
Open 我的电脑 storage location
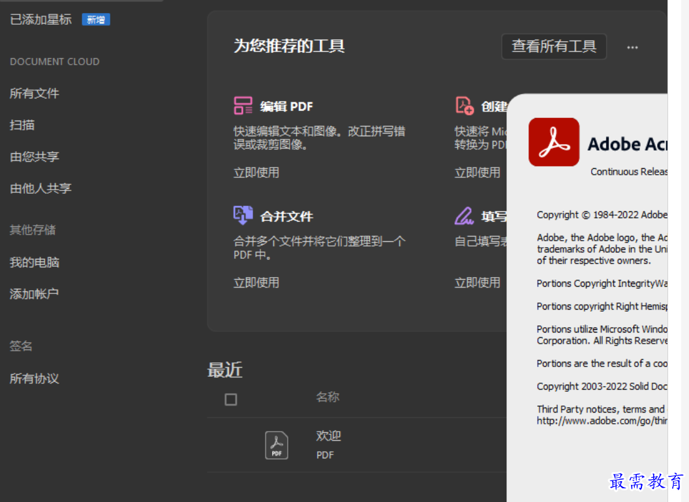(x=35, y=262)
